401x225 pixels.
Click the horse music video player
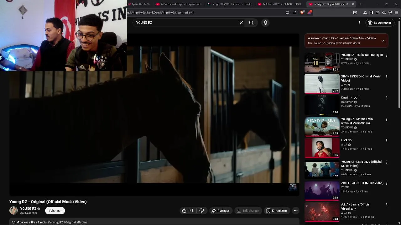[x=154, y=115]
